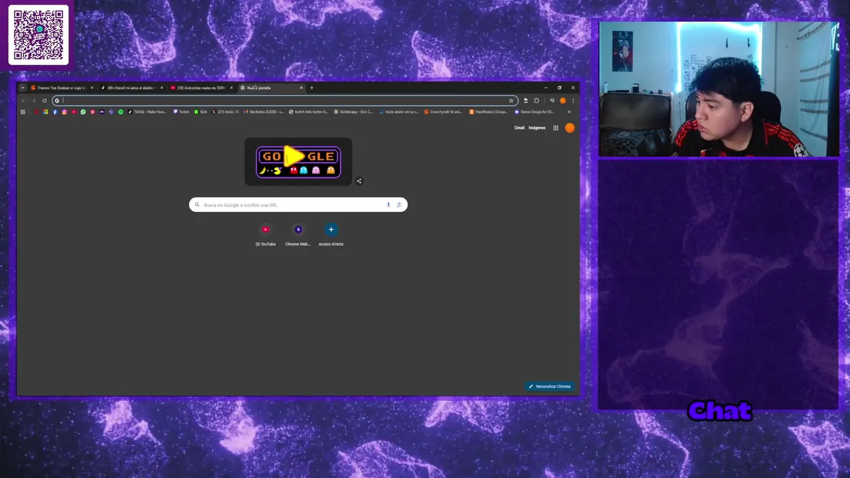Image resolution: width=850 pixels, height=478 pixels.
Task: Minimize the Chrome window
Action: 546,88
